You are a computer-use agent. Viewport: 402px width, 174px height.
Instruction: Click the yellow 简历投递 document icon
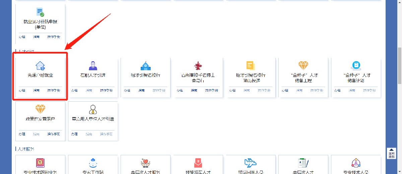[250, 65]
